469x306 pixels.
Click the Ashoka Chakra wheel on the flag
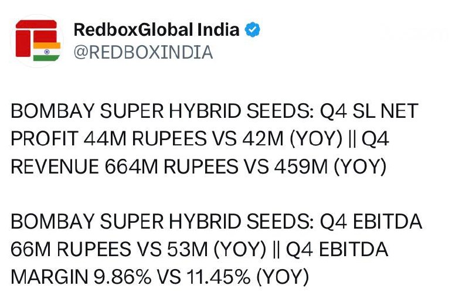tap(47, 52)
